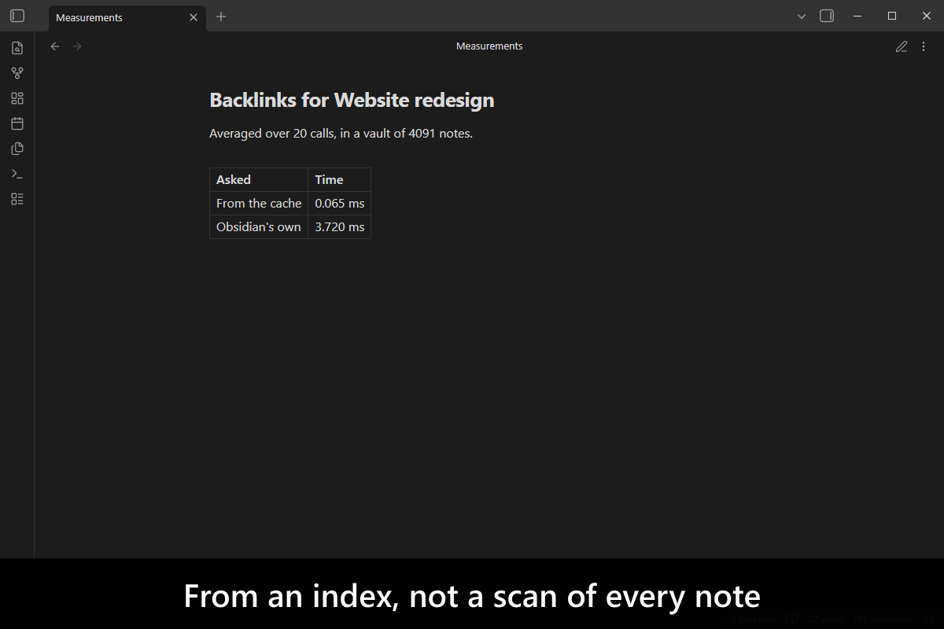This screenshot has width=944, height=629.
Task: Open graph view from the ribbon
Action: pos(17,73)
